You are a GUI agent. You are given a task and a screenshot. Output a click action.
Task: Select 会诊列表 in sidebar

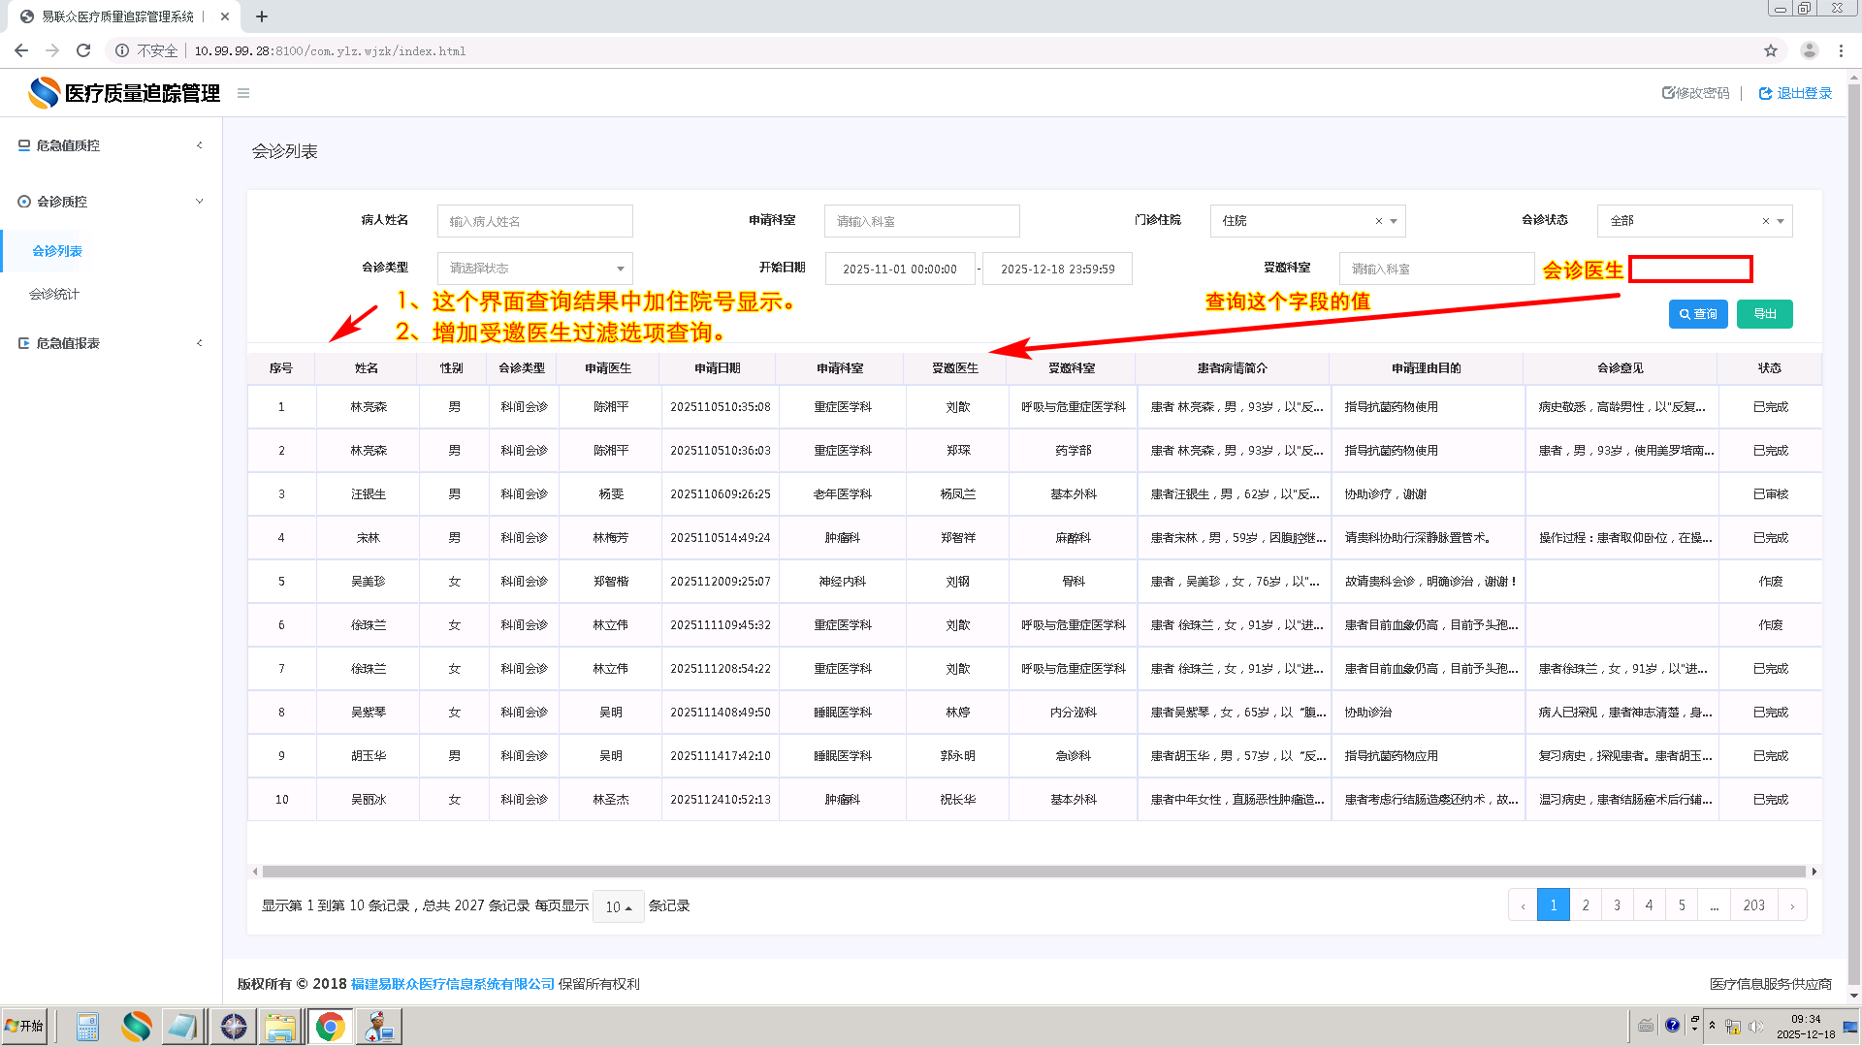click(x=57, y=251)
